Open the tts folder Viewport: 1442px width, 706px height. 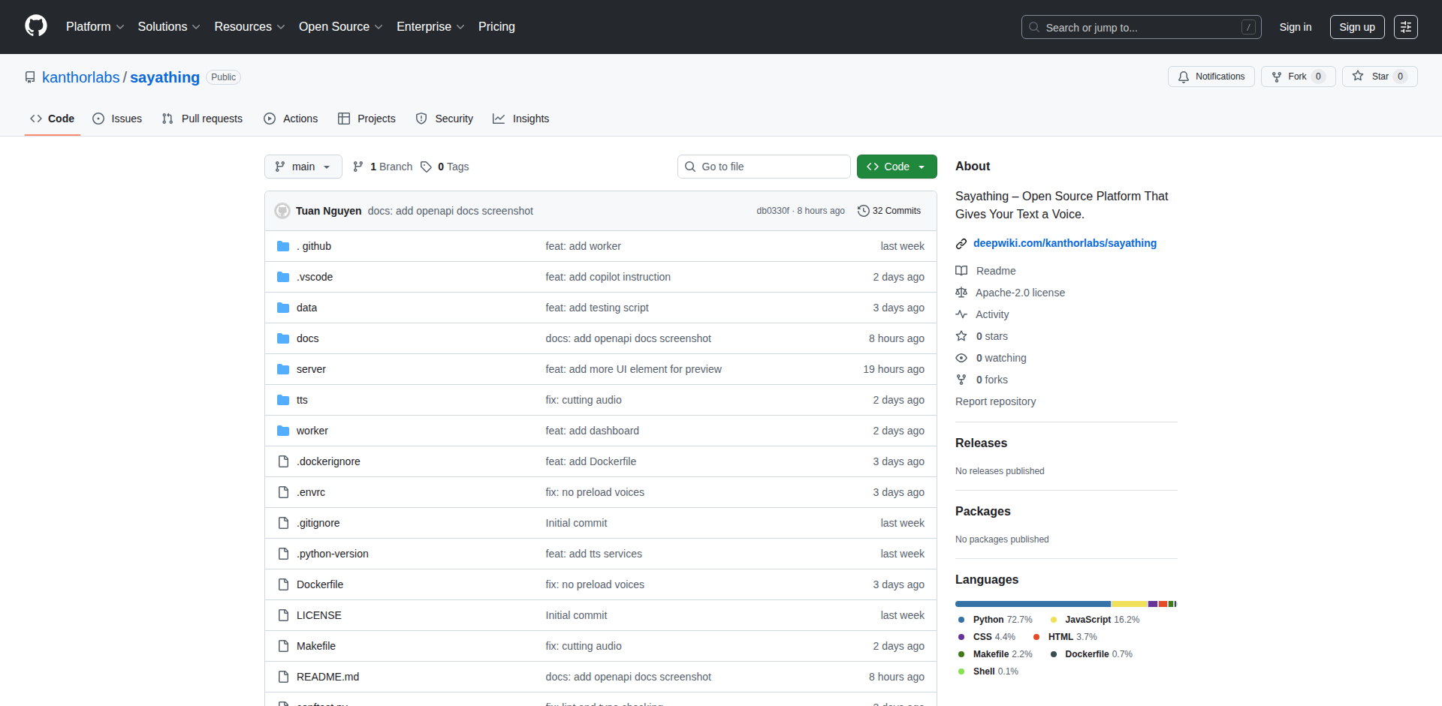pyautogui.click(x=302, y=400)
